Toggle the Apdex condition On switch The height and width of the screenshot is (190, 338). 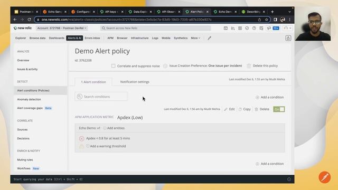click(x=279, y=109)
